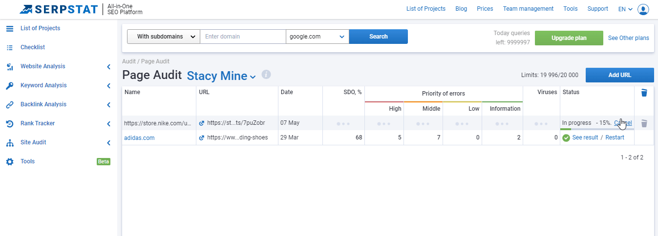Screen dimensions: 658x236
Task: Open external link icon for nike URL
Action: click(202, 123)
